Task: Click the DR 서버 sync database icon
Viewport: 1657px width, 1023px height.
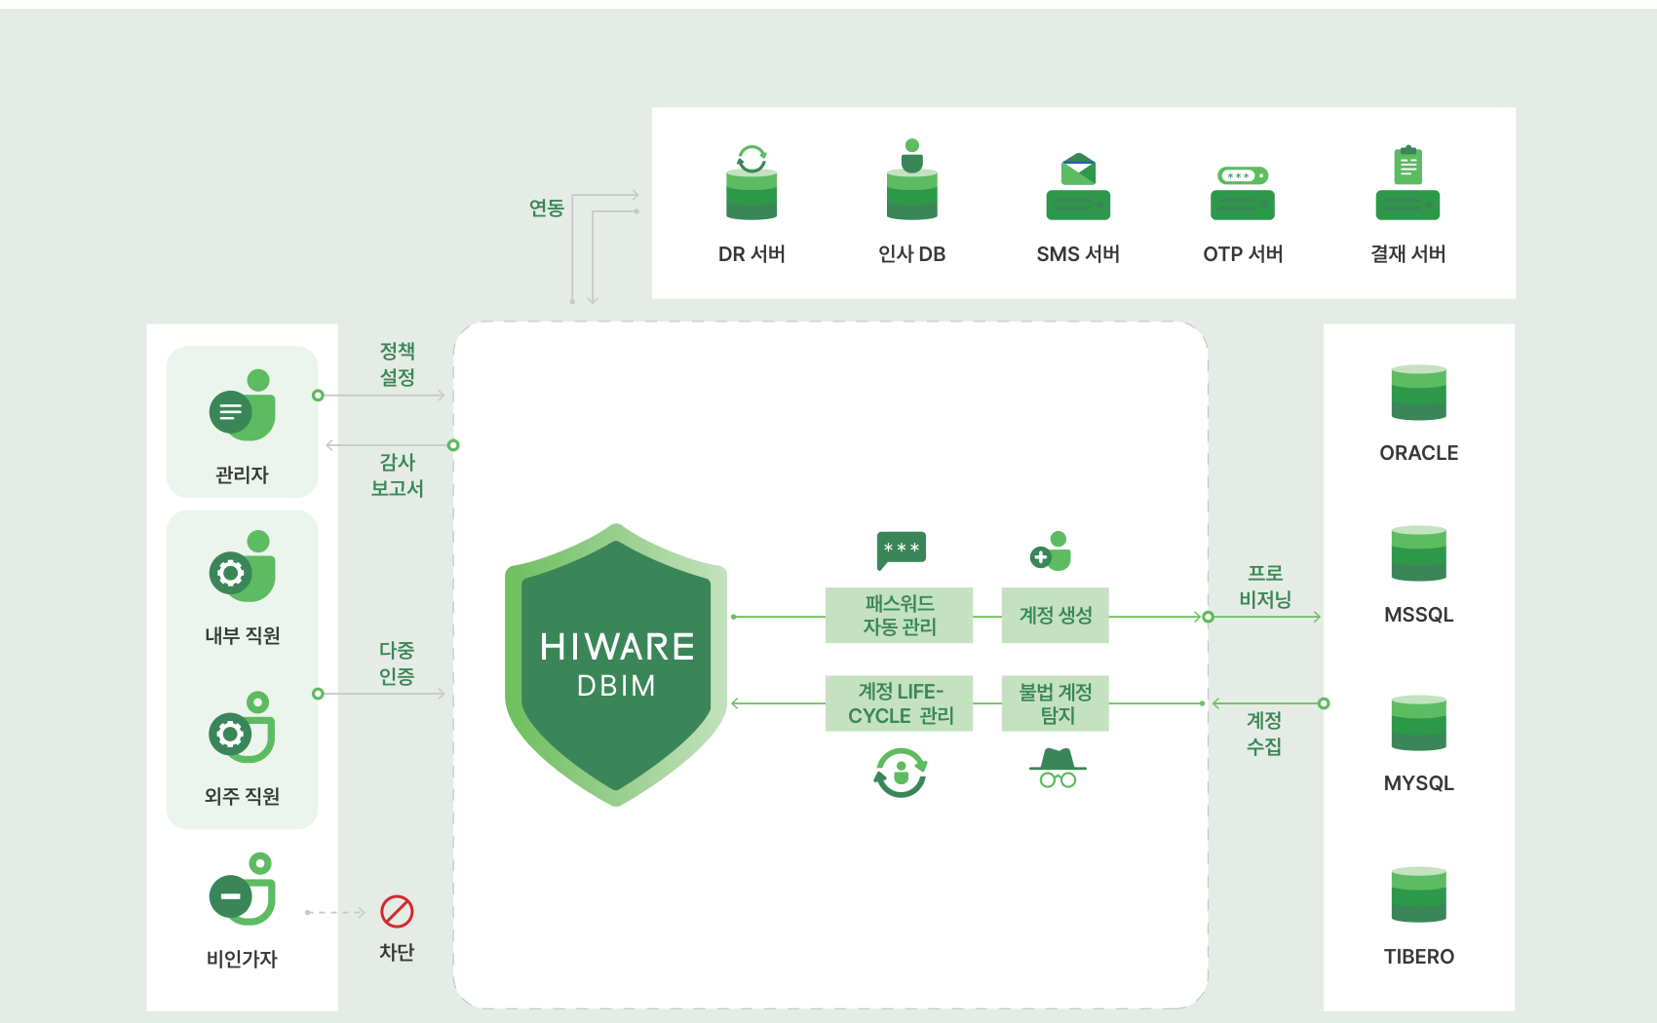Action: (751, 182)
